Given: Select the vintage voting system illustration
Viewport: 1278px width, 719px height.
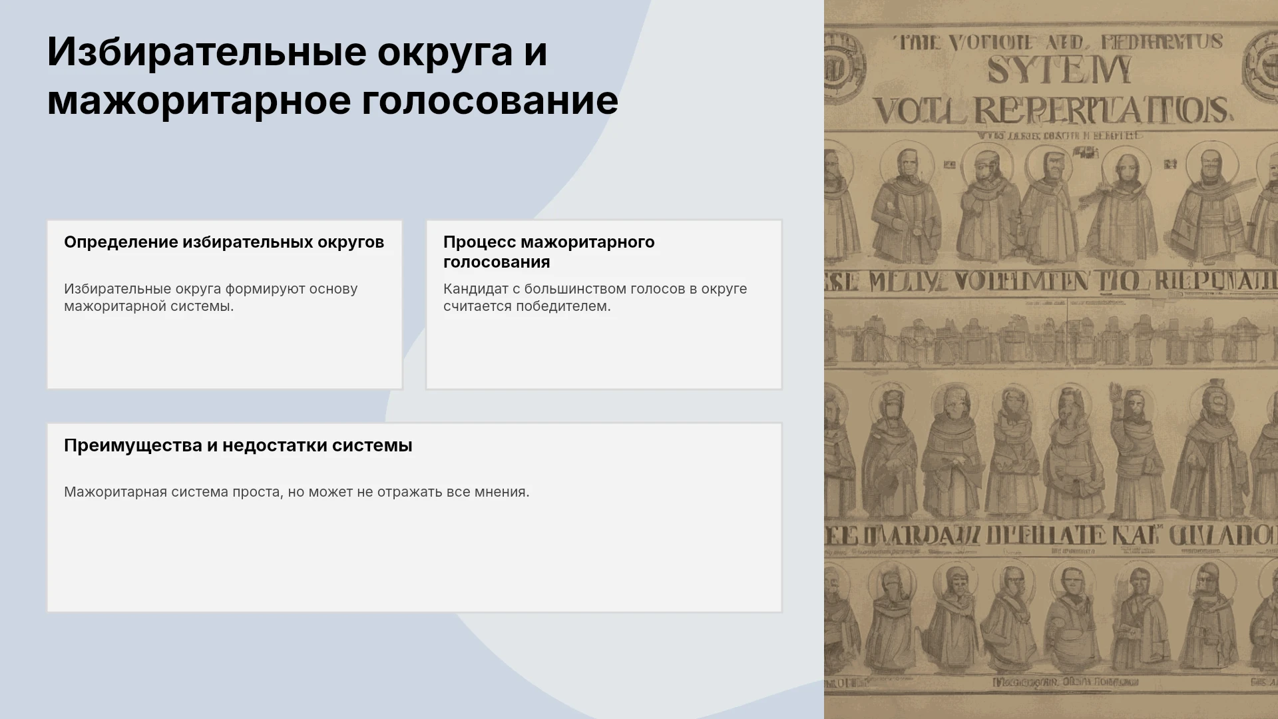Looking at the screenshot, I should [1051, 359].
